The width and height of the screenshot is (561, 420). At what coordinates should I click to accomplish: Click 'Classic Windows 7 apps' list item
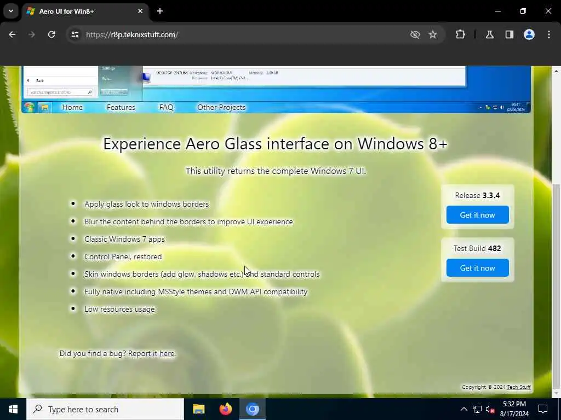click(x=124, y=240)
